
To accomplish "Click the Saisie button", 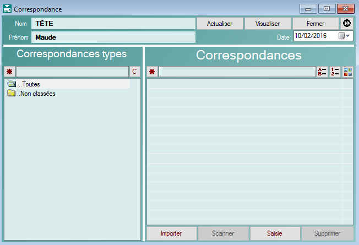I will pyautogui.click(x=275, y=233).
